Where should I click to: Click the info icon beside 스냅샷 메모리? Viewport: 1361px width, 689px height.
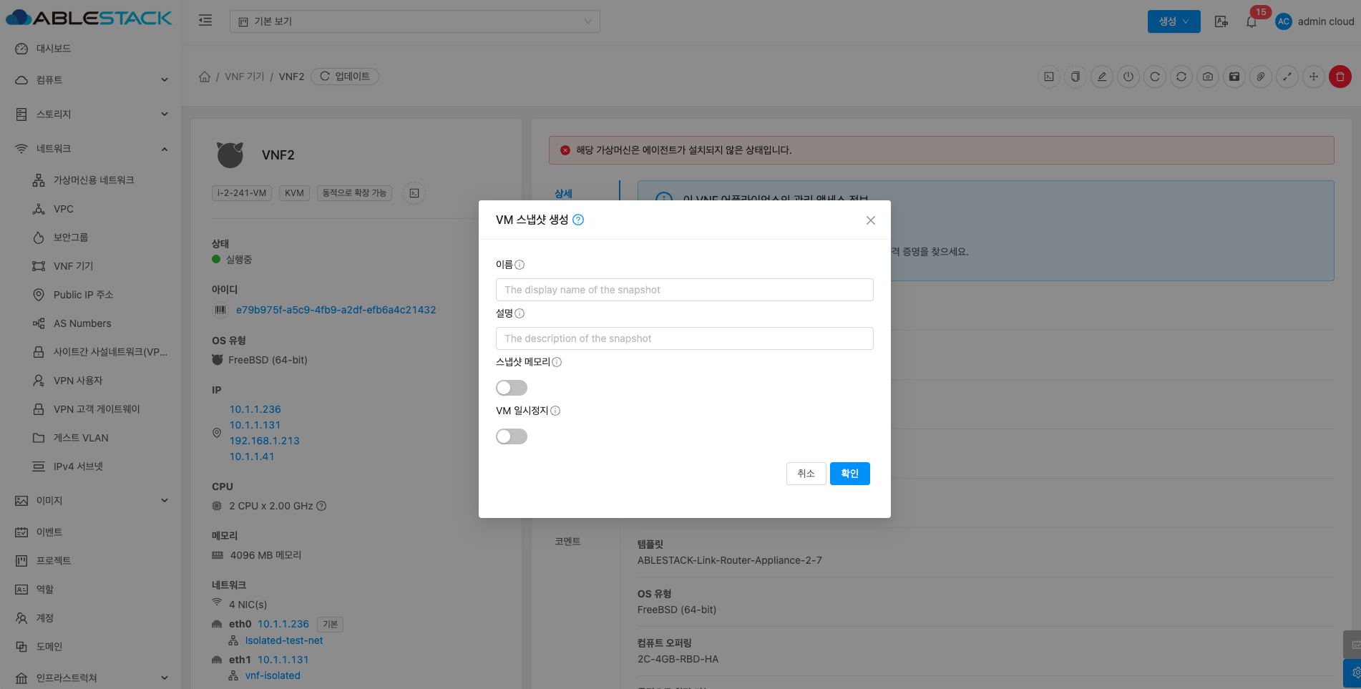(x=557, y=362)
